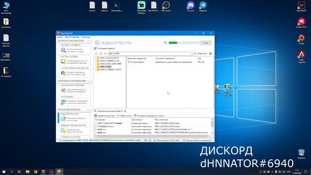Open the Apex Legends desktop shortcut

click(x=301, y=57)
